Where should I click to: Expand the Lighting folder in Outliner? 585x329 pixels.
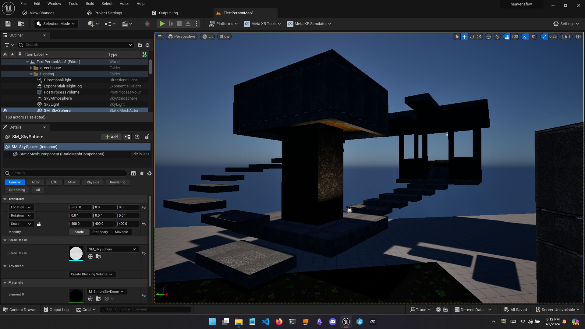click(x=31, y=74)
